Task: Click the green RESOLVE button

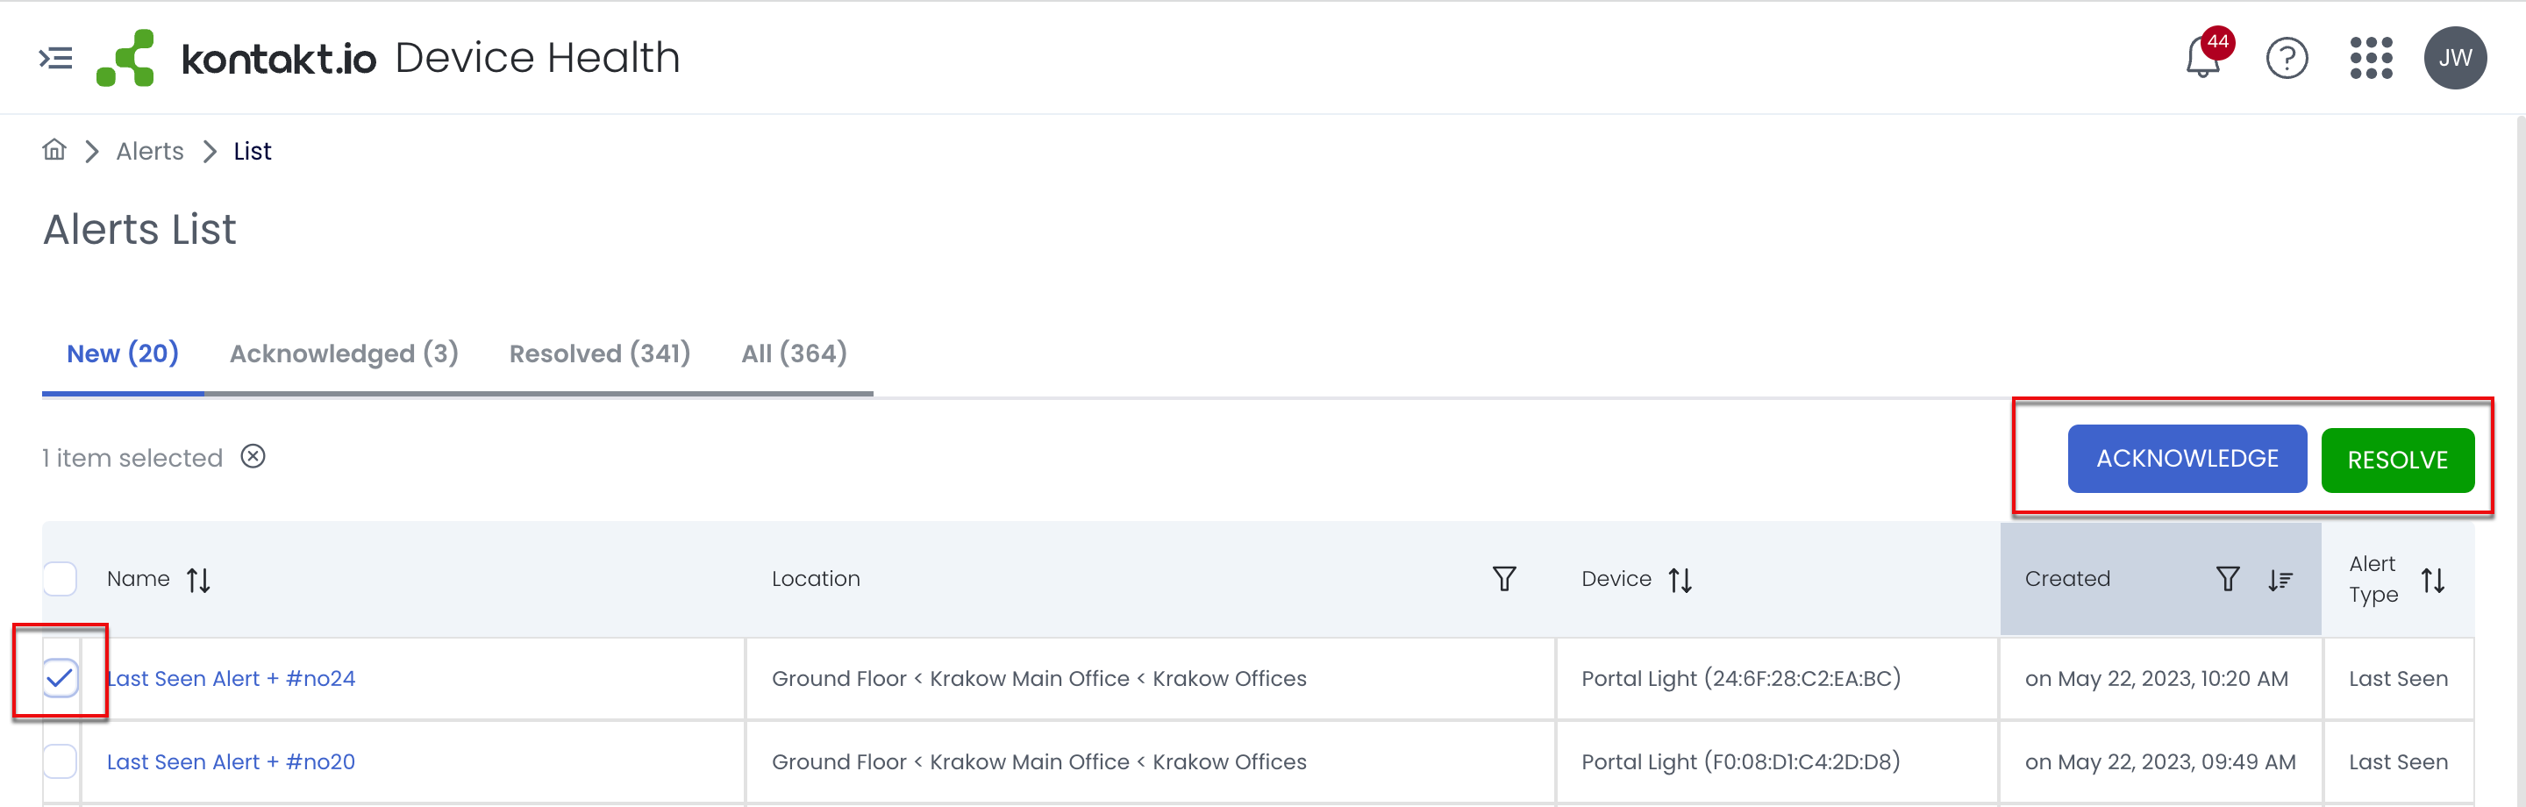Action: tap(2398, 460)
